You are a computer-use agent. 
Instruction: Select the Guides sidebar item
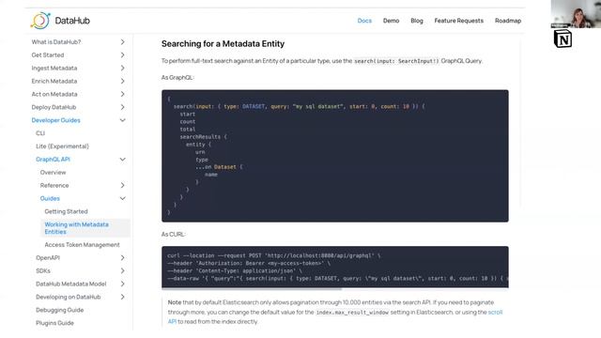tap(50, 198)
